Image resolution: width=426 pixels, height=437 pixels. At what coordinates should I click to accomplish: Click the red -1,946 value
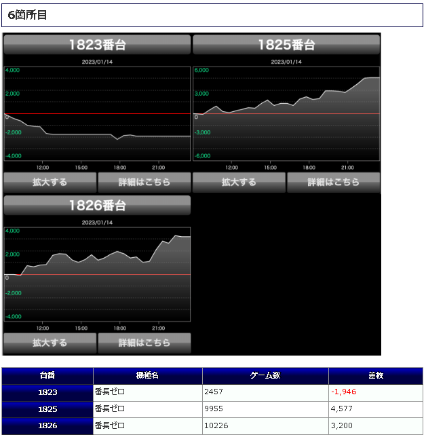tap(343, 392)
